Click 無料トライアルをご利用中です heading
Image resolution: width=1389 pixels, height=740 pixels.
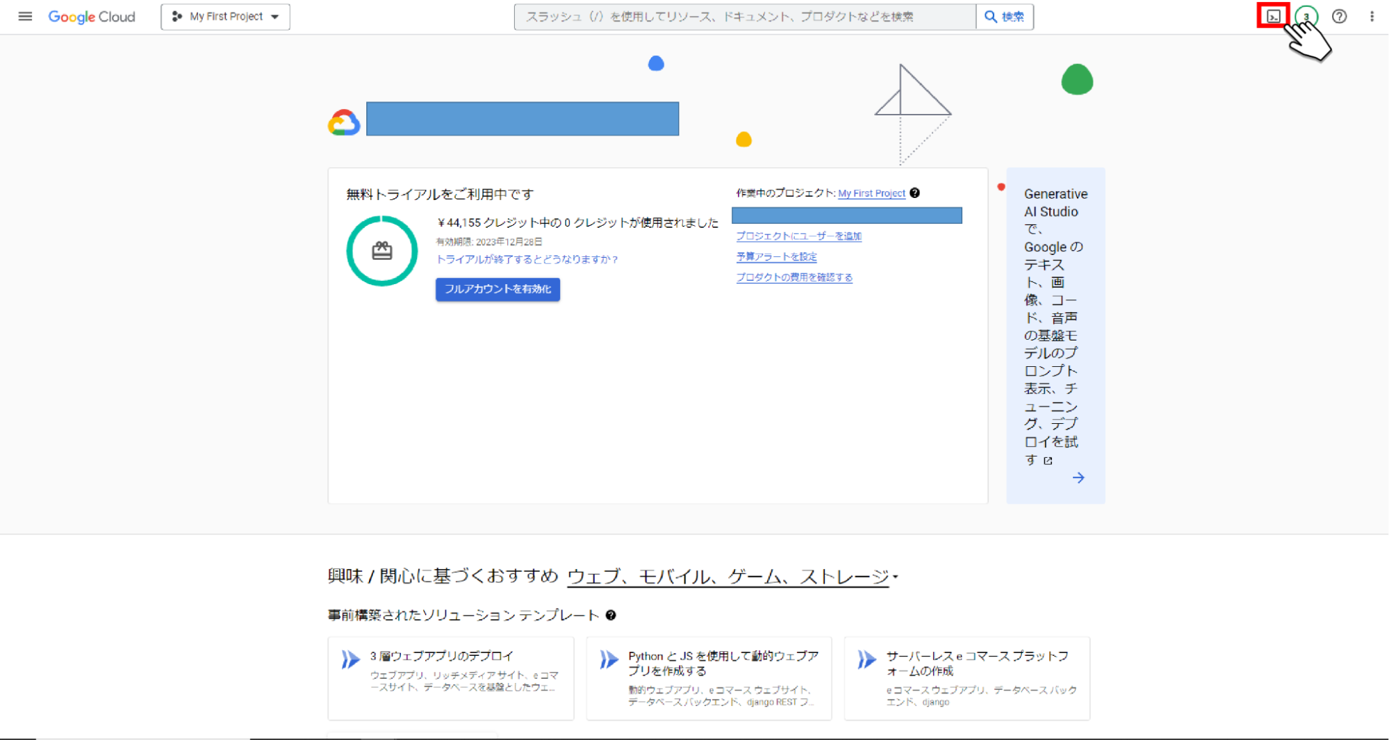coord(440,195)
